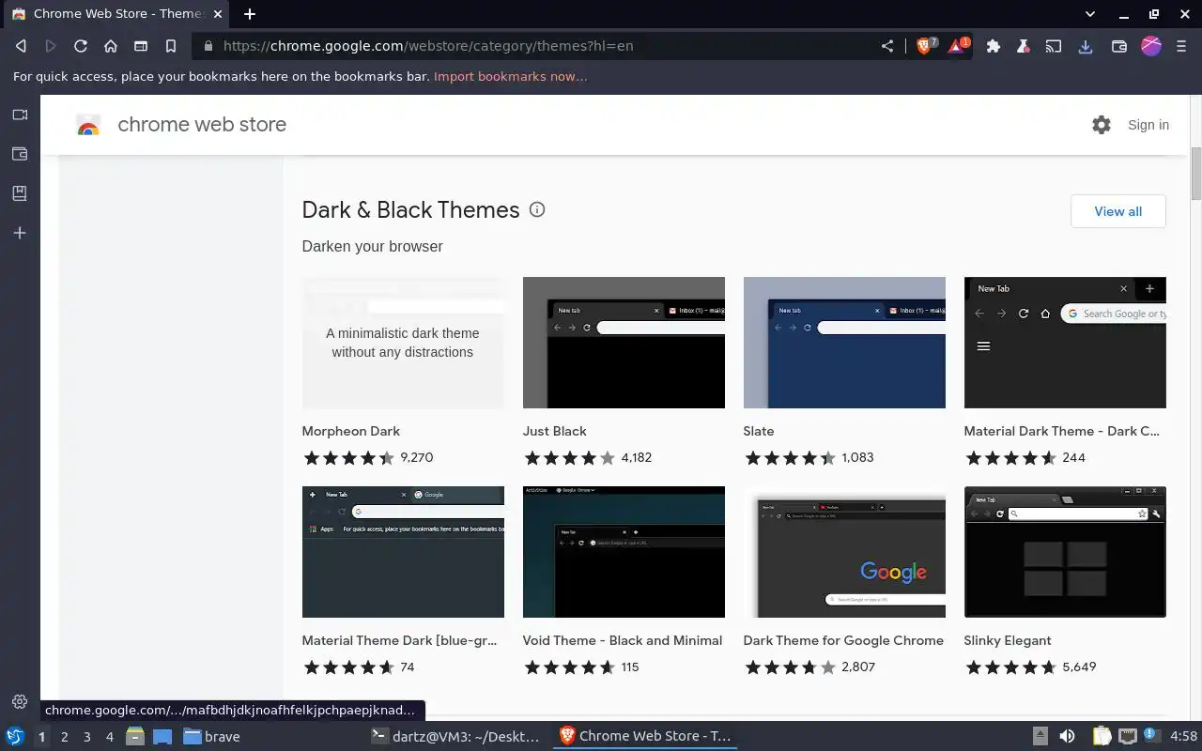Open the user profile avatar
The image size is (1202, 751).
pos(1151,45)
